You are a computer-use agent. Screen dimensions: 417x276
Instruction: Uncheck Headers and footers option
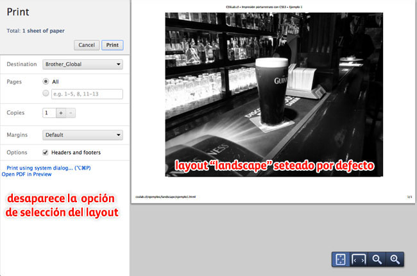click(x=45, y=153)
